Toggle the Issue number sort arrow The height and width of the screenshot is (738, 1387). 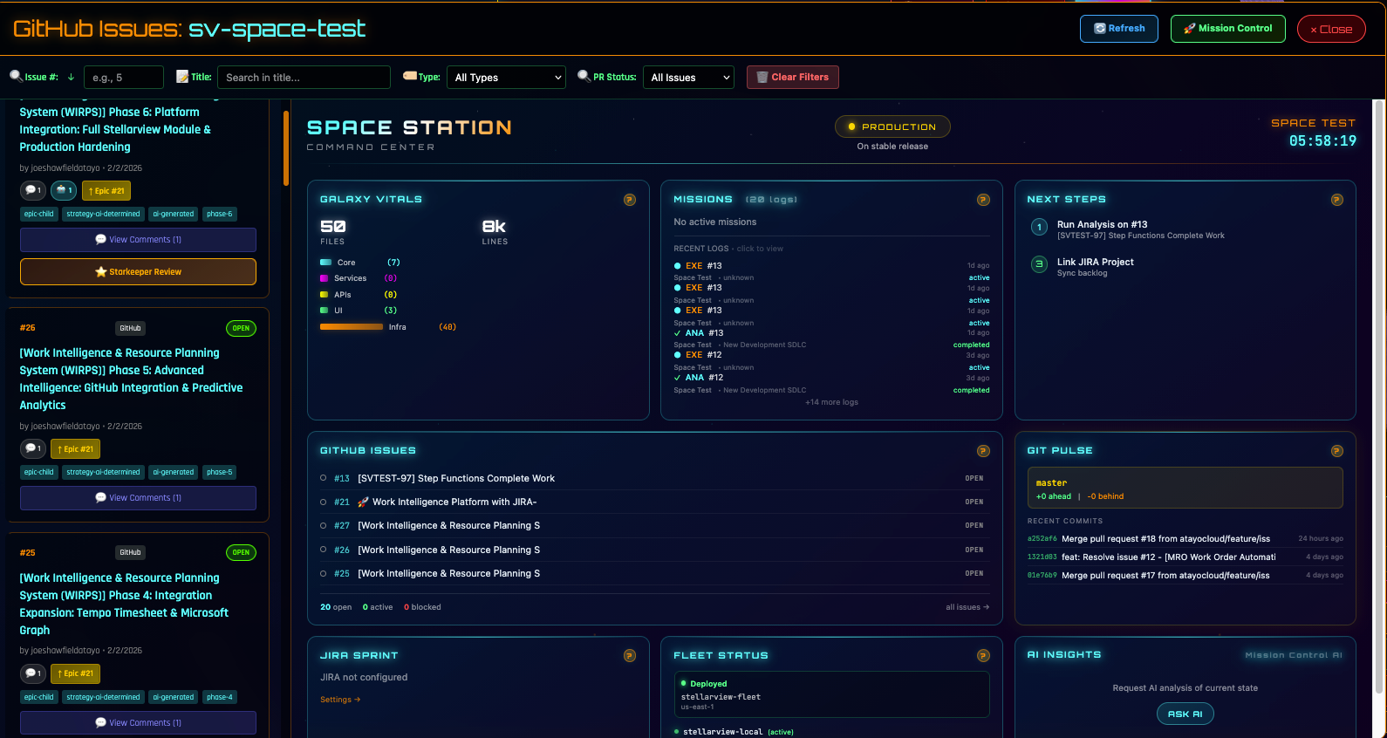tap(71, 78)
